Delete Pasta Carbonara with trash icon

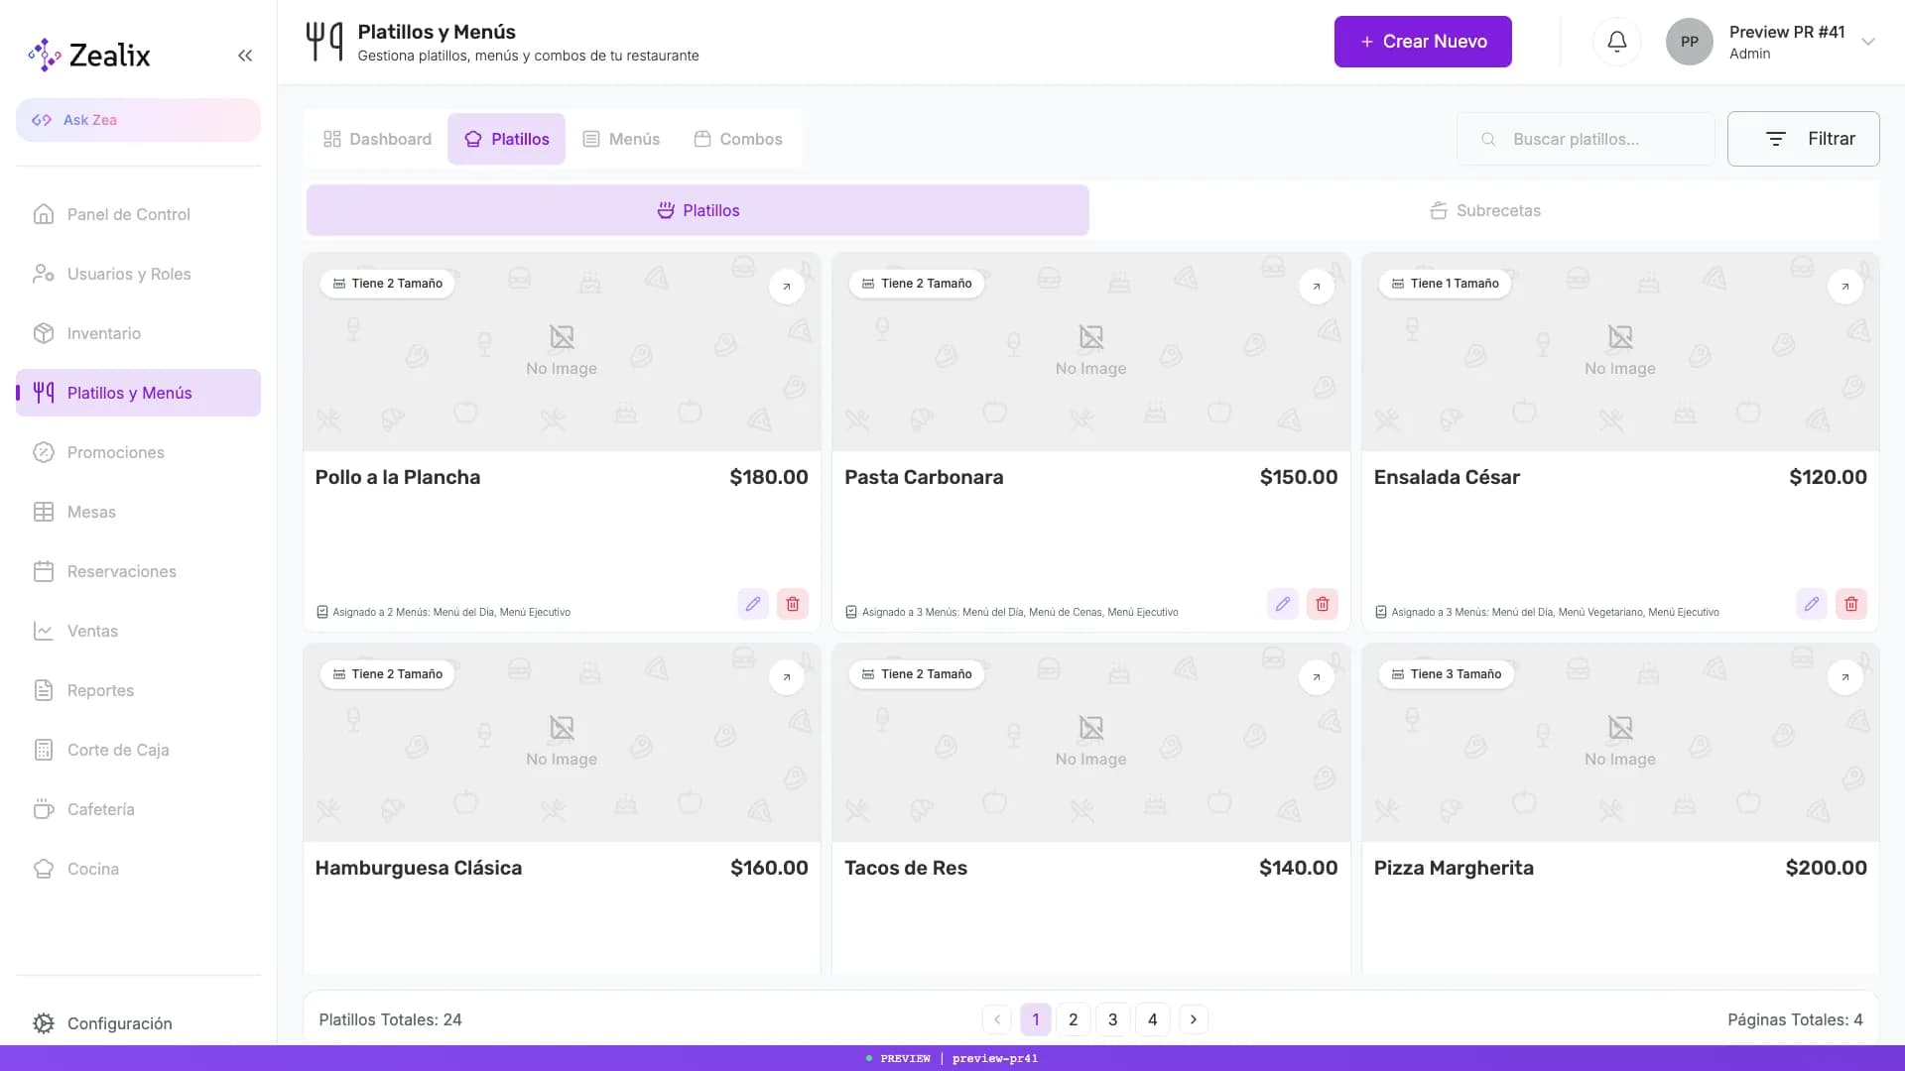tap(1323, 604)
